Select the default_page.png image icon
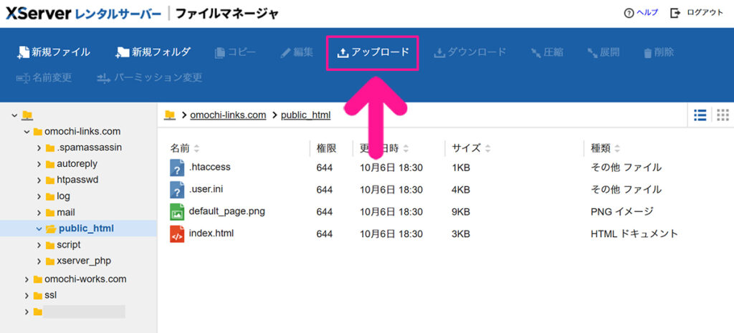The image size is (734, 333). [x=177, y=212]
